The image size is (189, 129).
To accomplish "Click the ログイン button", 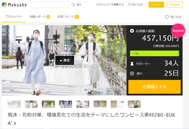I will pyautogui.click(x=156, y=5).
